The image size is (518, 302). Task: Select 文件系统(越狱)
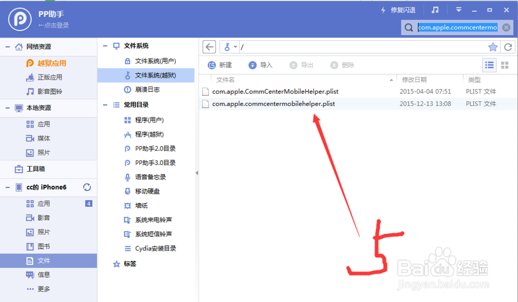click(x=146, y=75)
